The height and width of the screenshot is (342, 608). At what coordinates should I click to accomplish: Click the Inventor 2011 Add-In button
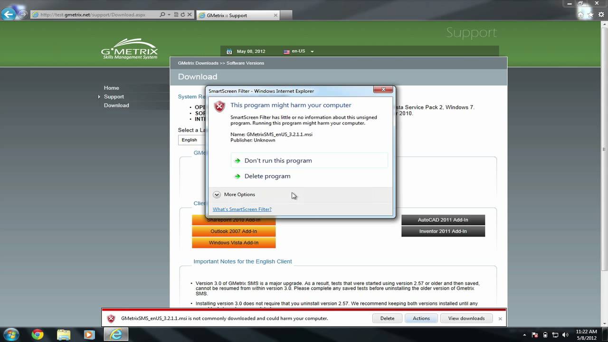(x=443, y=231)
